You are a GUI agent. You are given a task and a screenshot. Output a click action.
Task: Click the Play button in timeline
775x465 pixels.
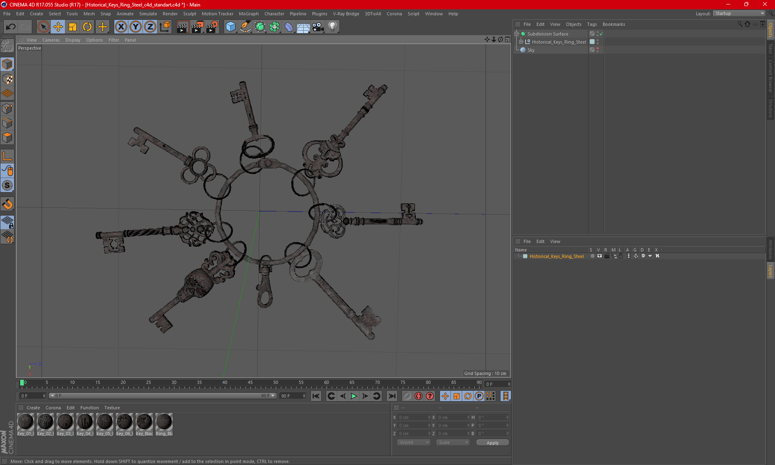coord(353,396)
